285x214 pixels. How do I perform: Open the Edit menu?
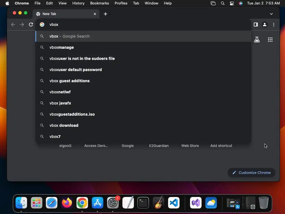49,3
